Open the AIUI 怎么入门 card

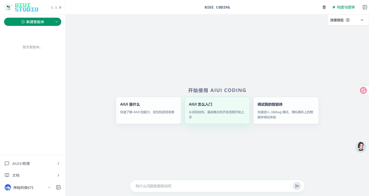click(x=217, y=110)
